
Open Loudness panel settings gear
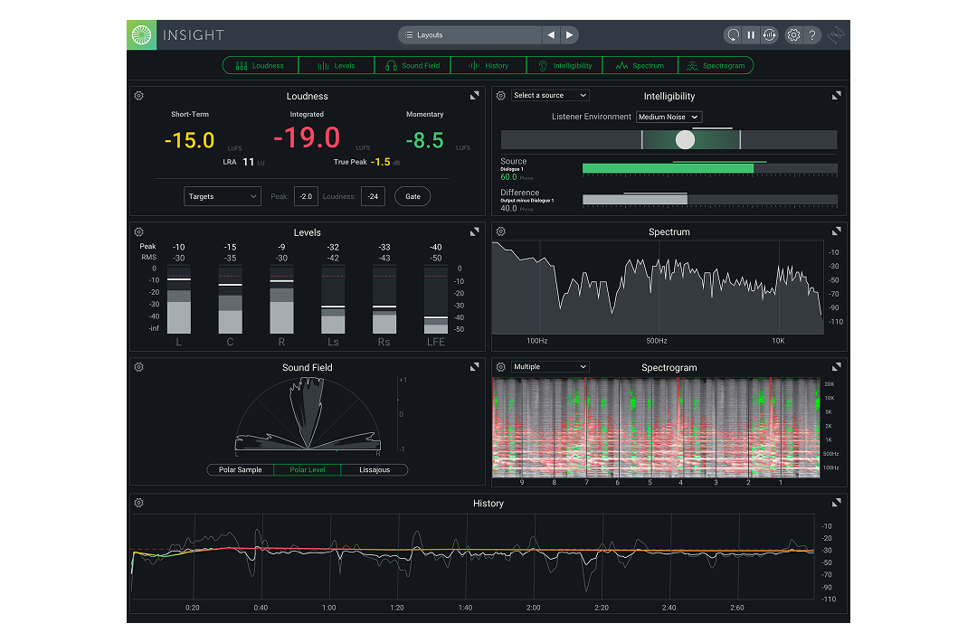139,96
